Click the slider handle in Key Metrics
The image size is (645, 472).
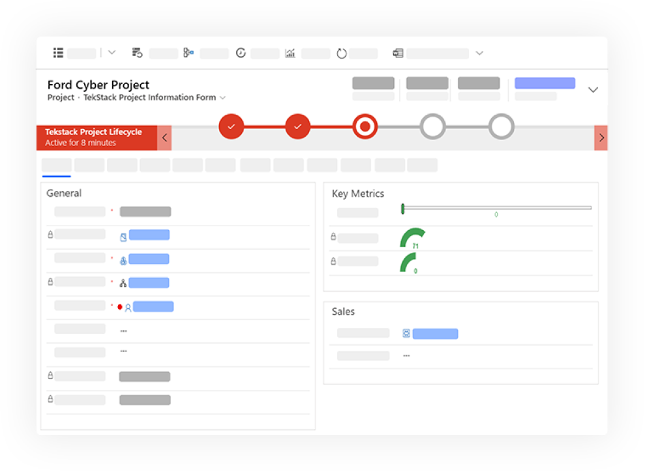[x=403, y=207]
